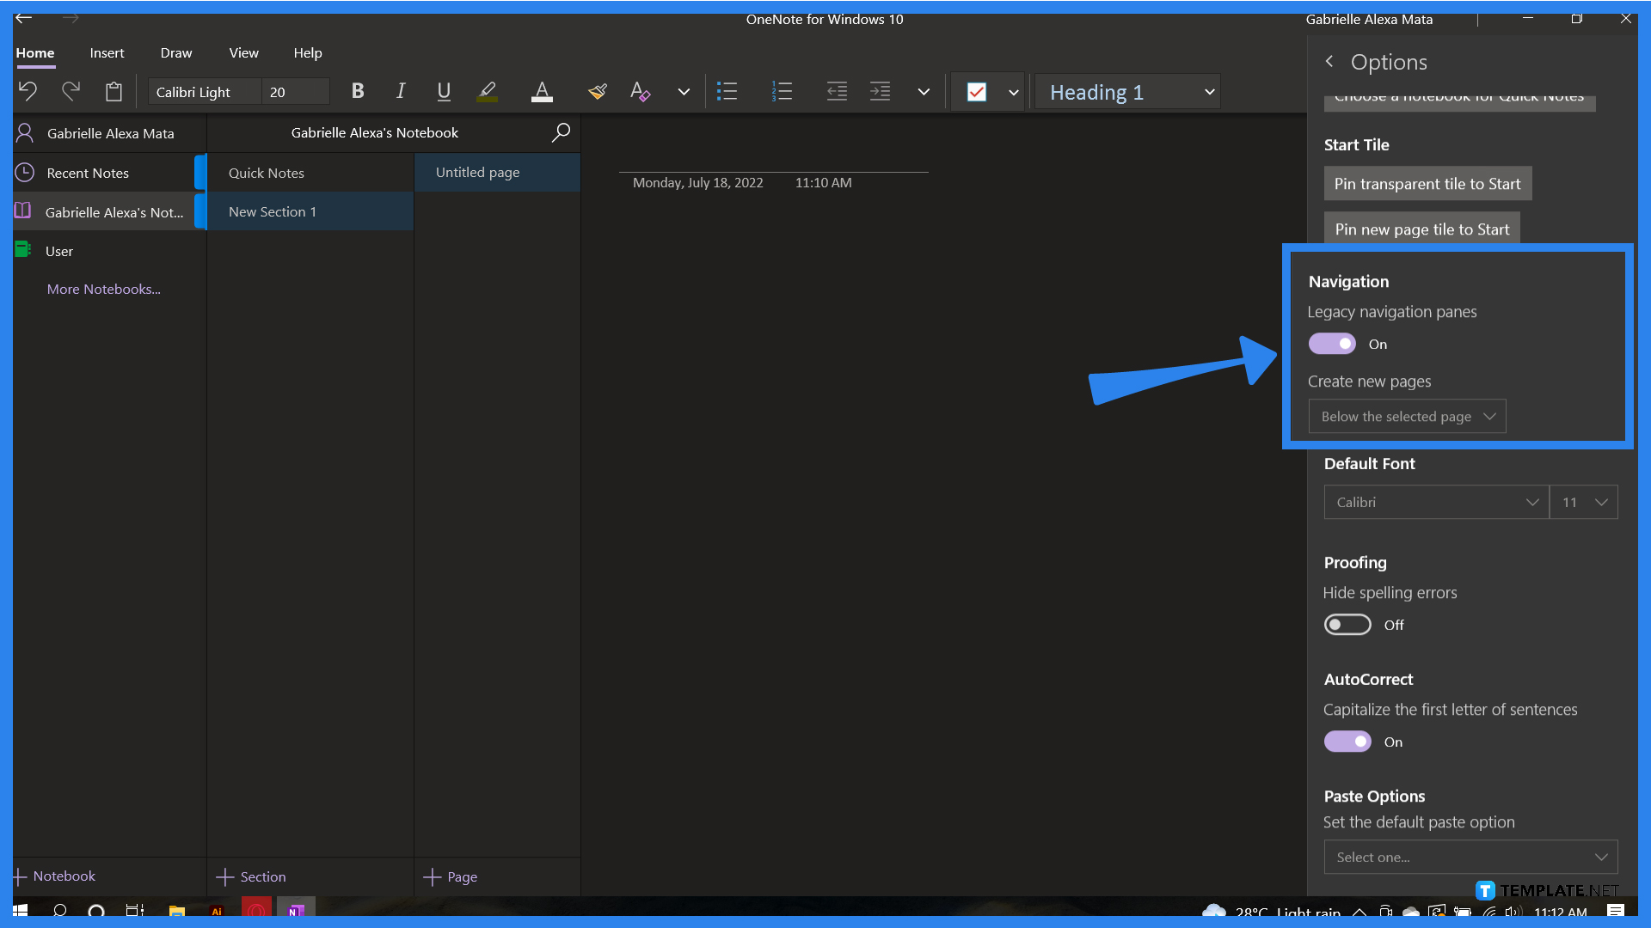Image resolution: width=1651 pixels, height=928 pixels.
Task: Clear all formatting from text
Action: [x=640, y=90]
